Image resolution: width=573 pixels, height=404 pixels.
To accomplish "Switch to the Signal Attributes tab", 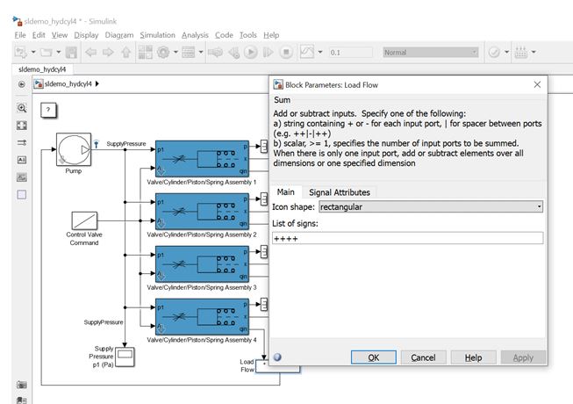I will (x=339, y=192).
